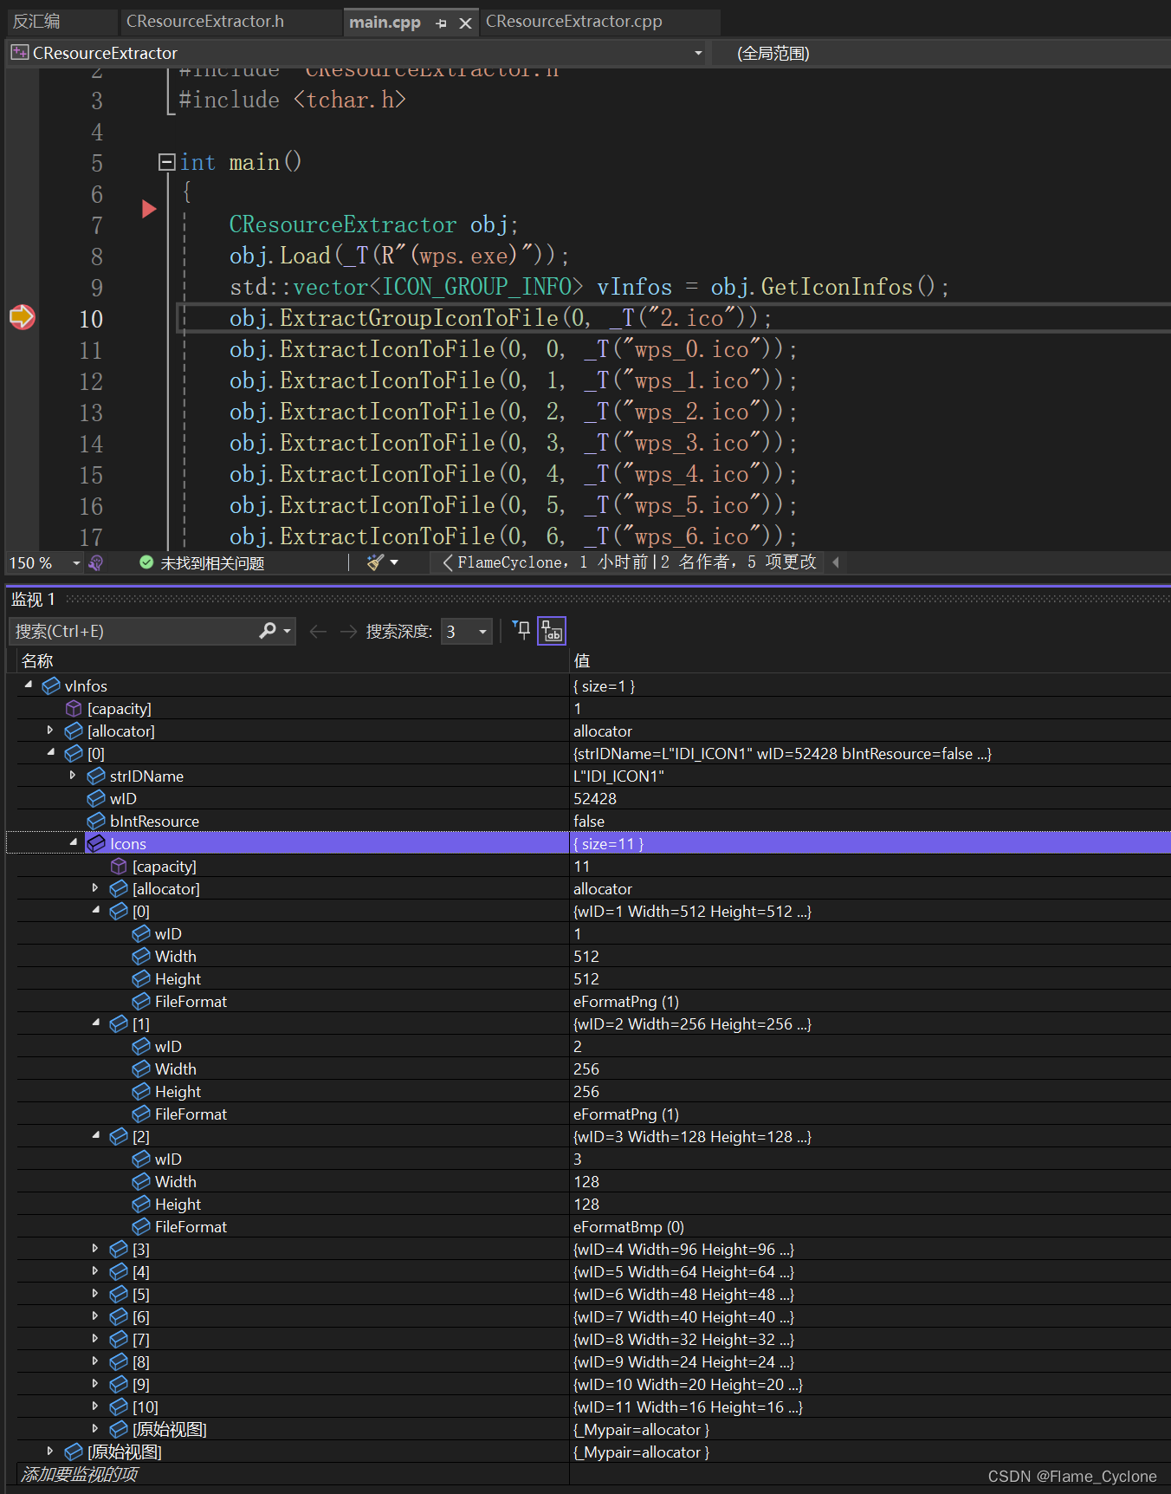Pin the main.cpp tab
The width and height of the screenshot is (1171, 1494).
442,23
